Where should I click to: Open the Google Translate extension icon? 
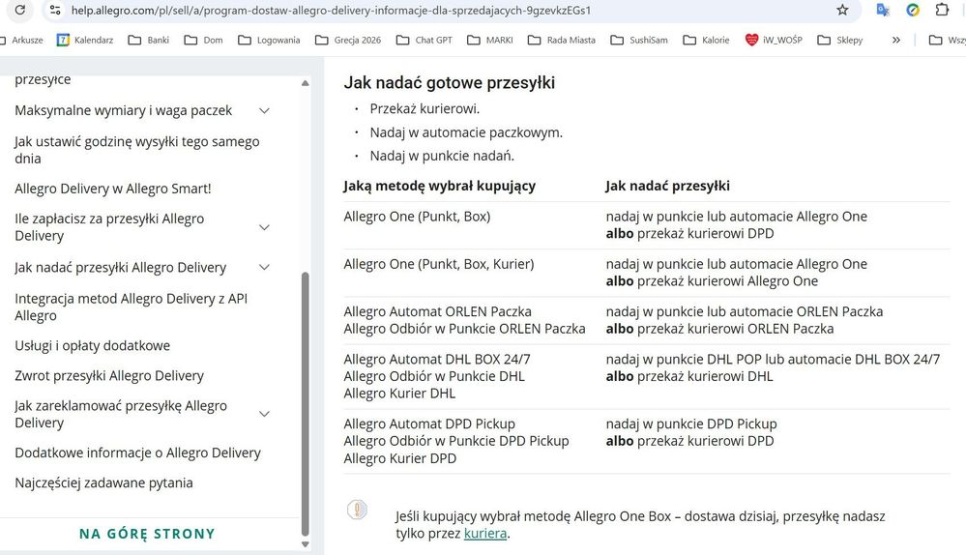click(883, 10)
